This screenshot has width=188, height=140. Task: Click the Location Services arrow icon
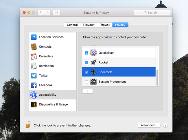coord(34,37)
